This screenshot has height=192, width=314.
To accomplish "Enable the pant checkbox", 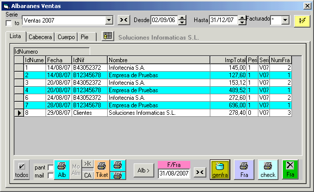I will tap(51, 167).
